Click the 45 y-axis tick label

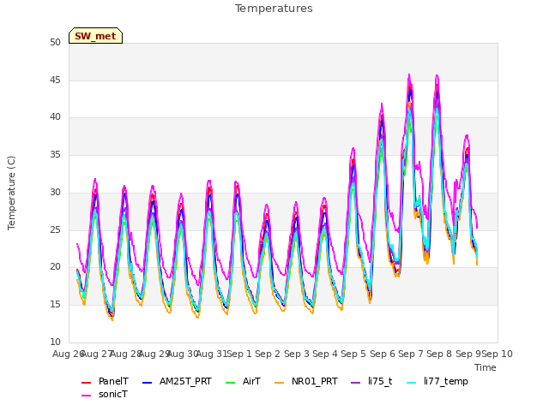tap(55, 80)
